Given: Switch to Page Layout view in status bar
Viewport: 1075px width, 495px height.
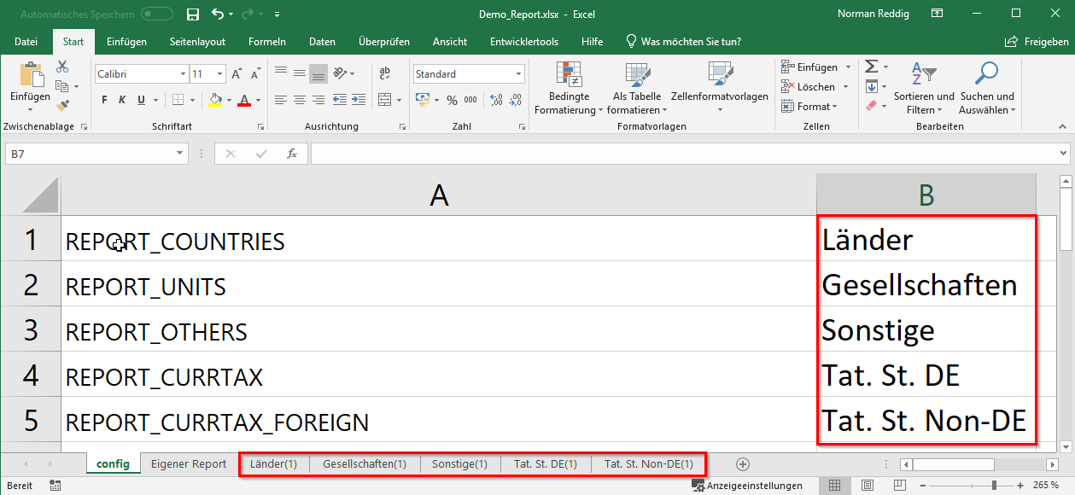Looking at the screenshot, I should tap(867, 486).
